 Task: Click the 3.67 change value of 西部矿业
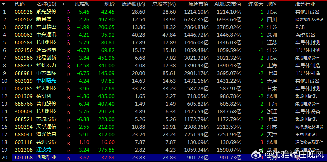coord(84,158)
